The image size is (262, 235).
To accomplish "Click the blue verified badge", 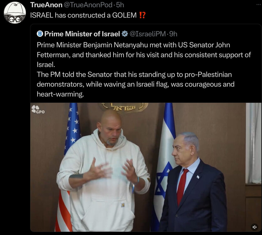I will coord(125,34).
